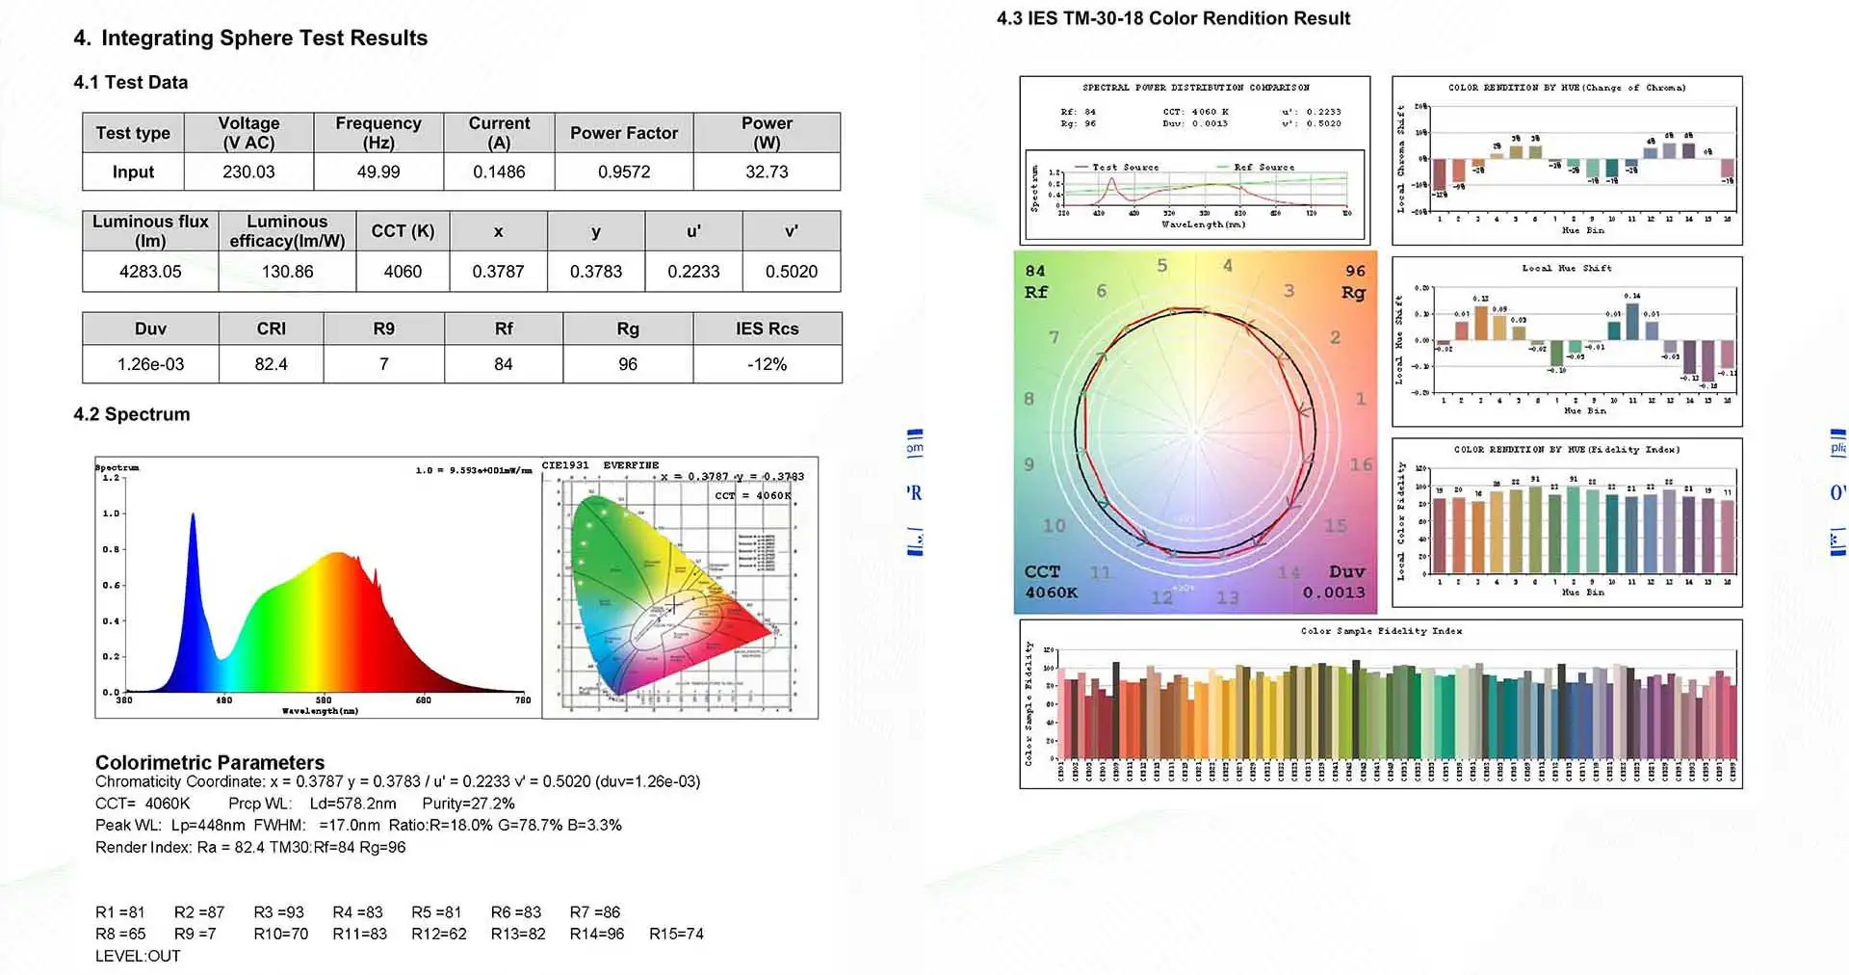The image size is (1849, 975).
Task: Click the "Voltage (V AC)" column header
Action: tap(248, 133)
